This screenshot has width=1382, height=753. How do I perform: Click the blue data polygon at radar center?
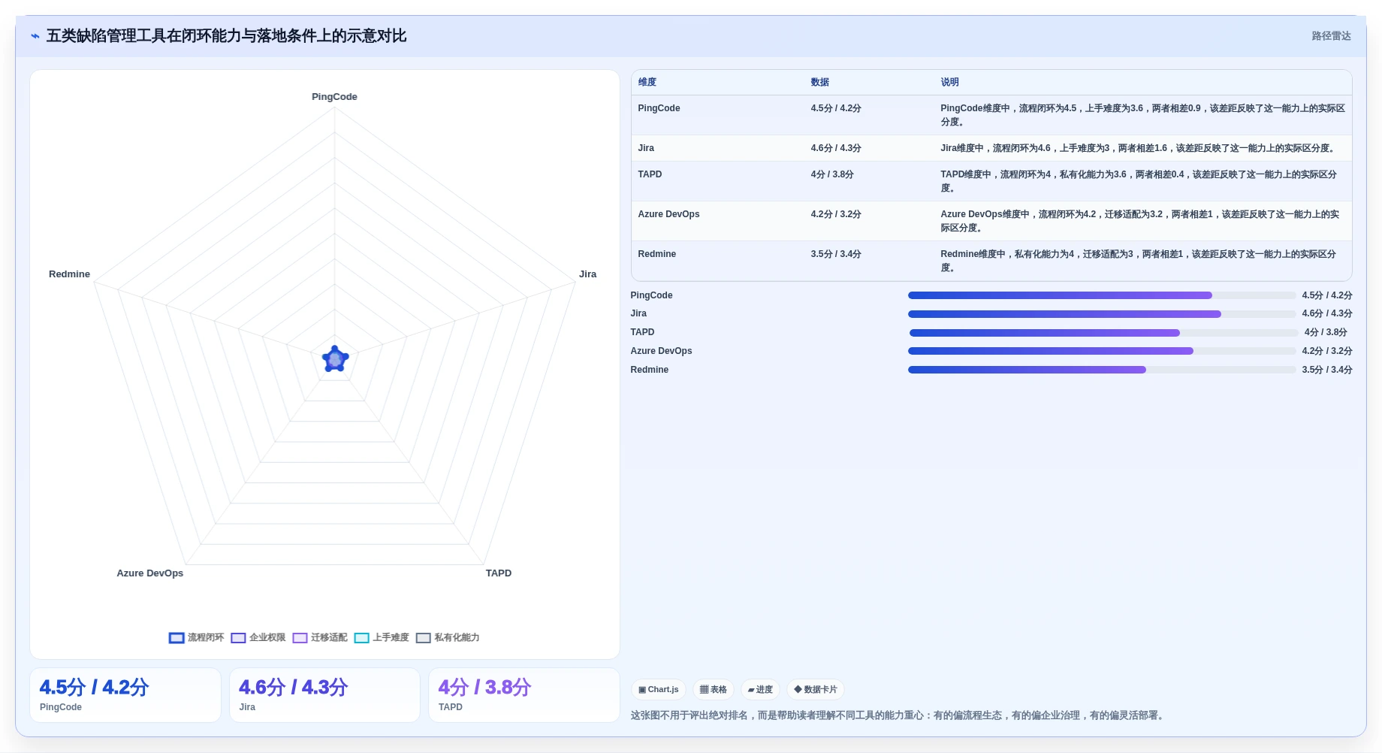pyautogui.click(x=335, y=359)
